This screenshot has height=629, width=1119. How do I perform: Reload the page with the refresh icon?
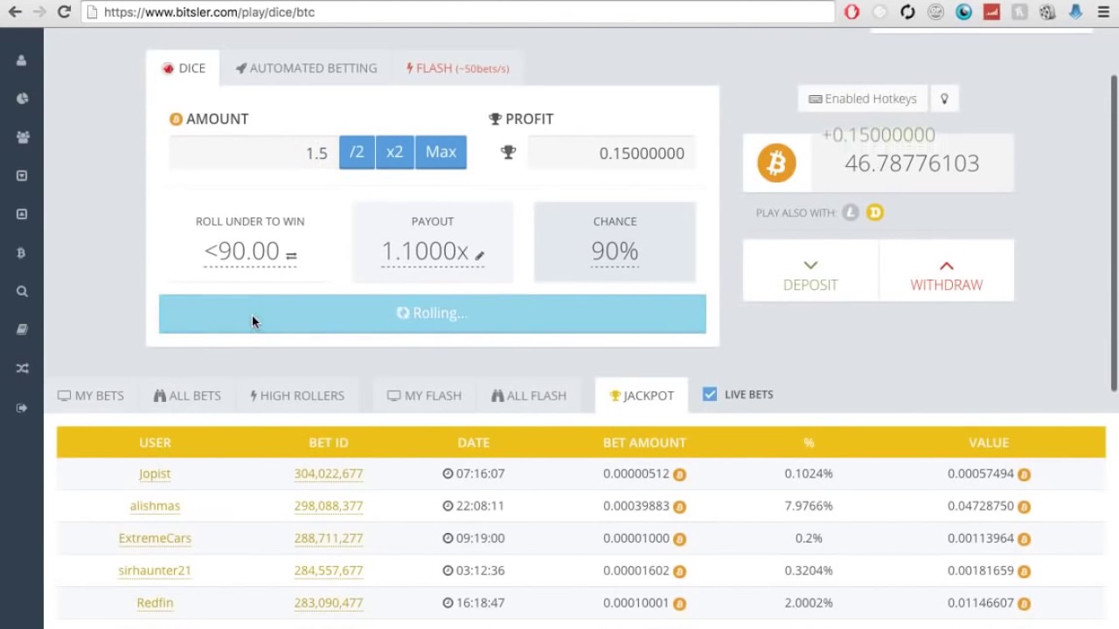click(63, 12)
